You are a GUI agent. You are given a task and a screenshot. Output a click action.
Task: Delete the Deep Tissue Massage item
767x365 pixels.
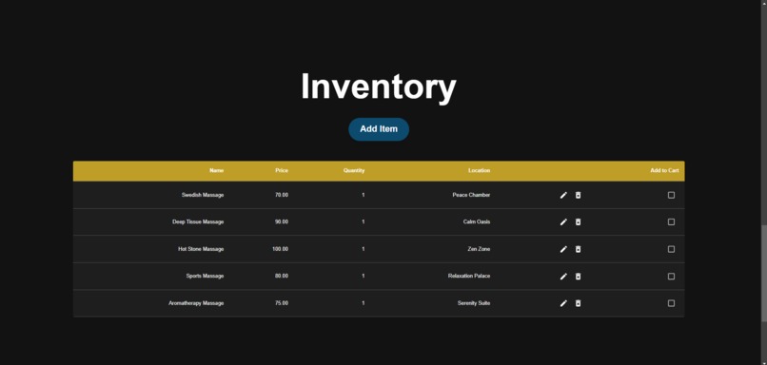tap(579, 222)
